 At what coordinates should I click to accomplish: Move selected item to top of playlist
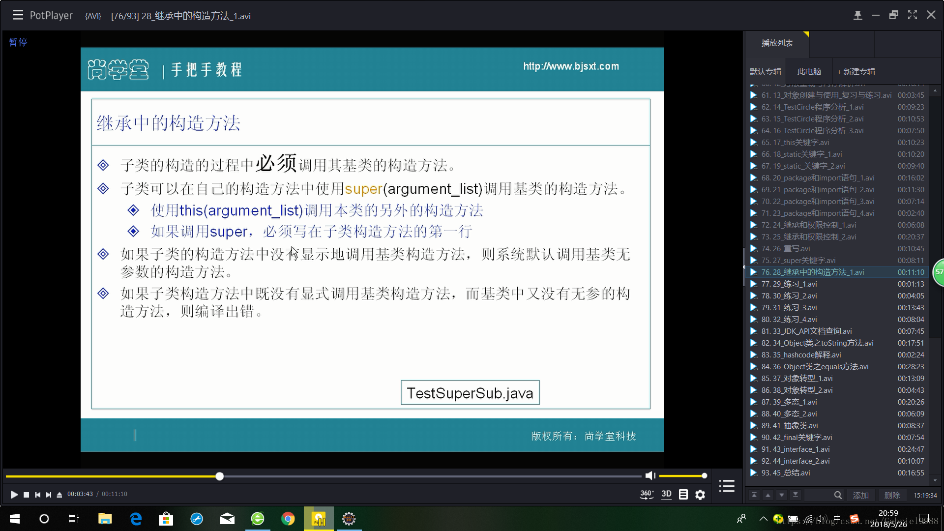(754, 495)
